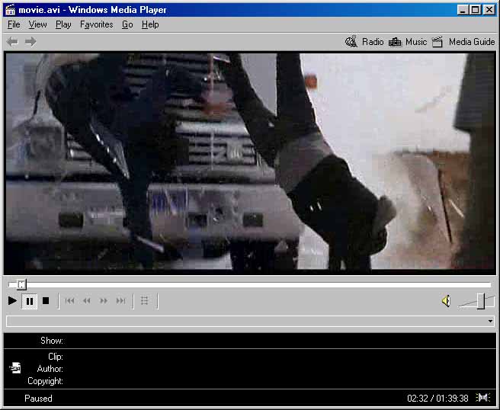Open the Help menu
Image resolution: width=500 pixels, height=410 pixels.
click(150, 24)
